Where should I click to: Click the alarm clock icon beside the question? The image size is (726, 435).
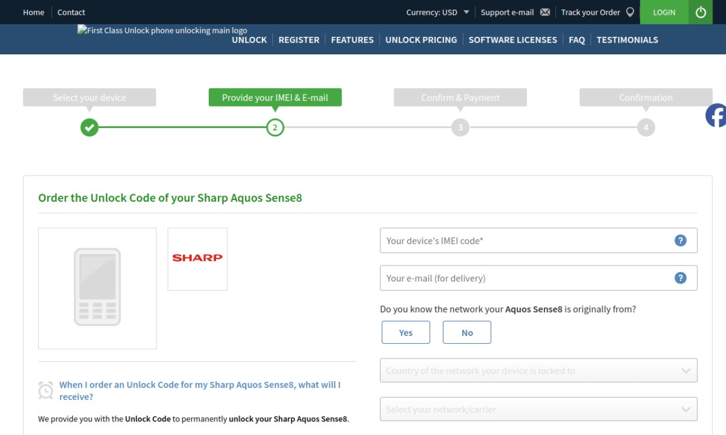pos(46,390)
